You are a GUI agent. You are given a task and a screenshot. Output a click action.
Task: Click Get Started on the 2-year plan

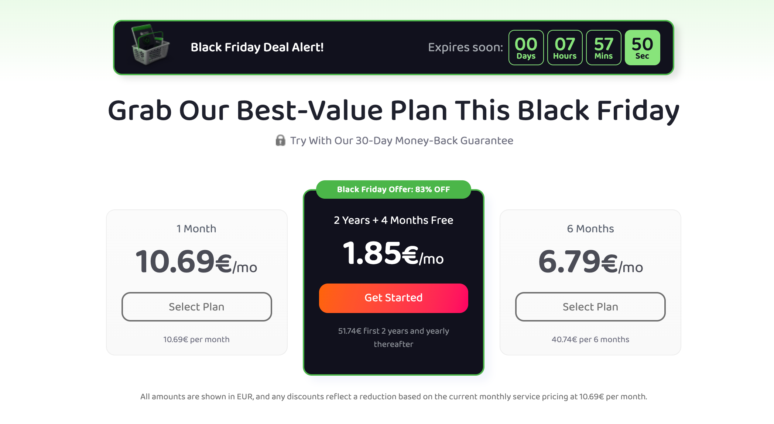[394, 298]
